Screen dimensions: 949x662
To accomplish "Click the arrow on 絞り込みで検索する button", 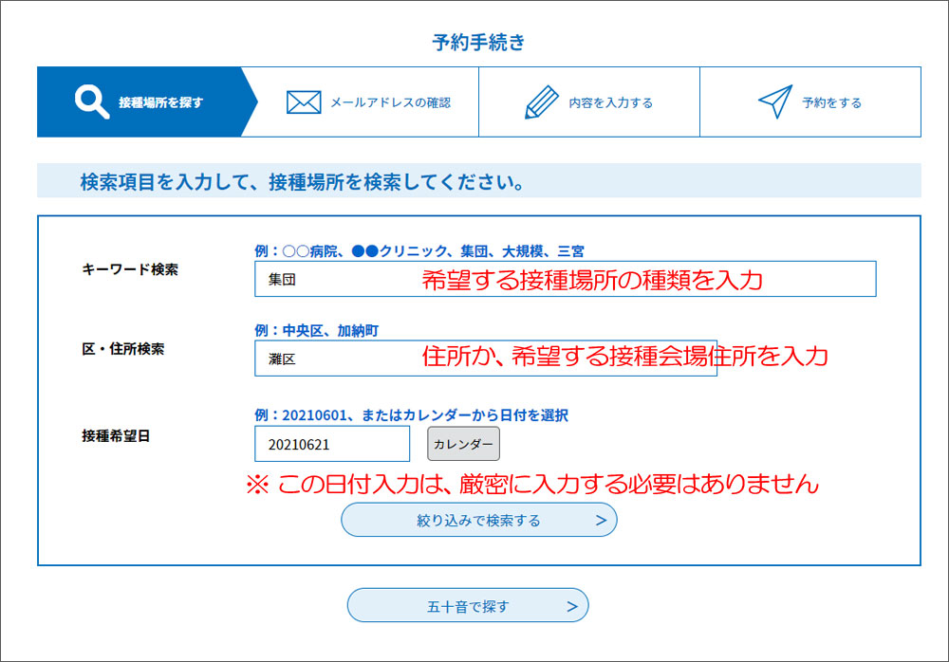I will 601,521.
